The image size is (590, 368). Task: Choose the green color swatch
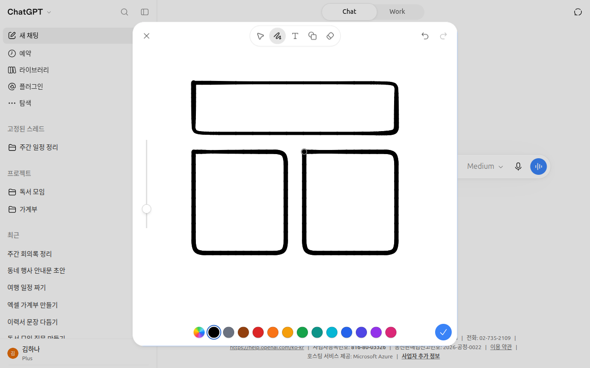click(302, 332)
